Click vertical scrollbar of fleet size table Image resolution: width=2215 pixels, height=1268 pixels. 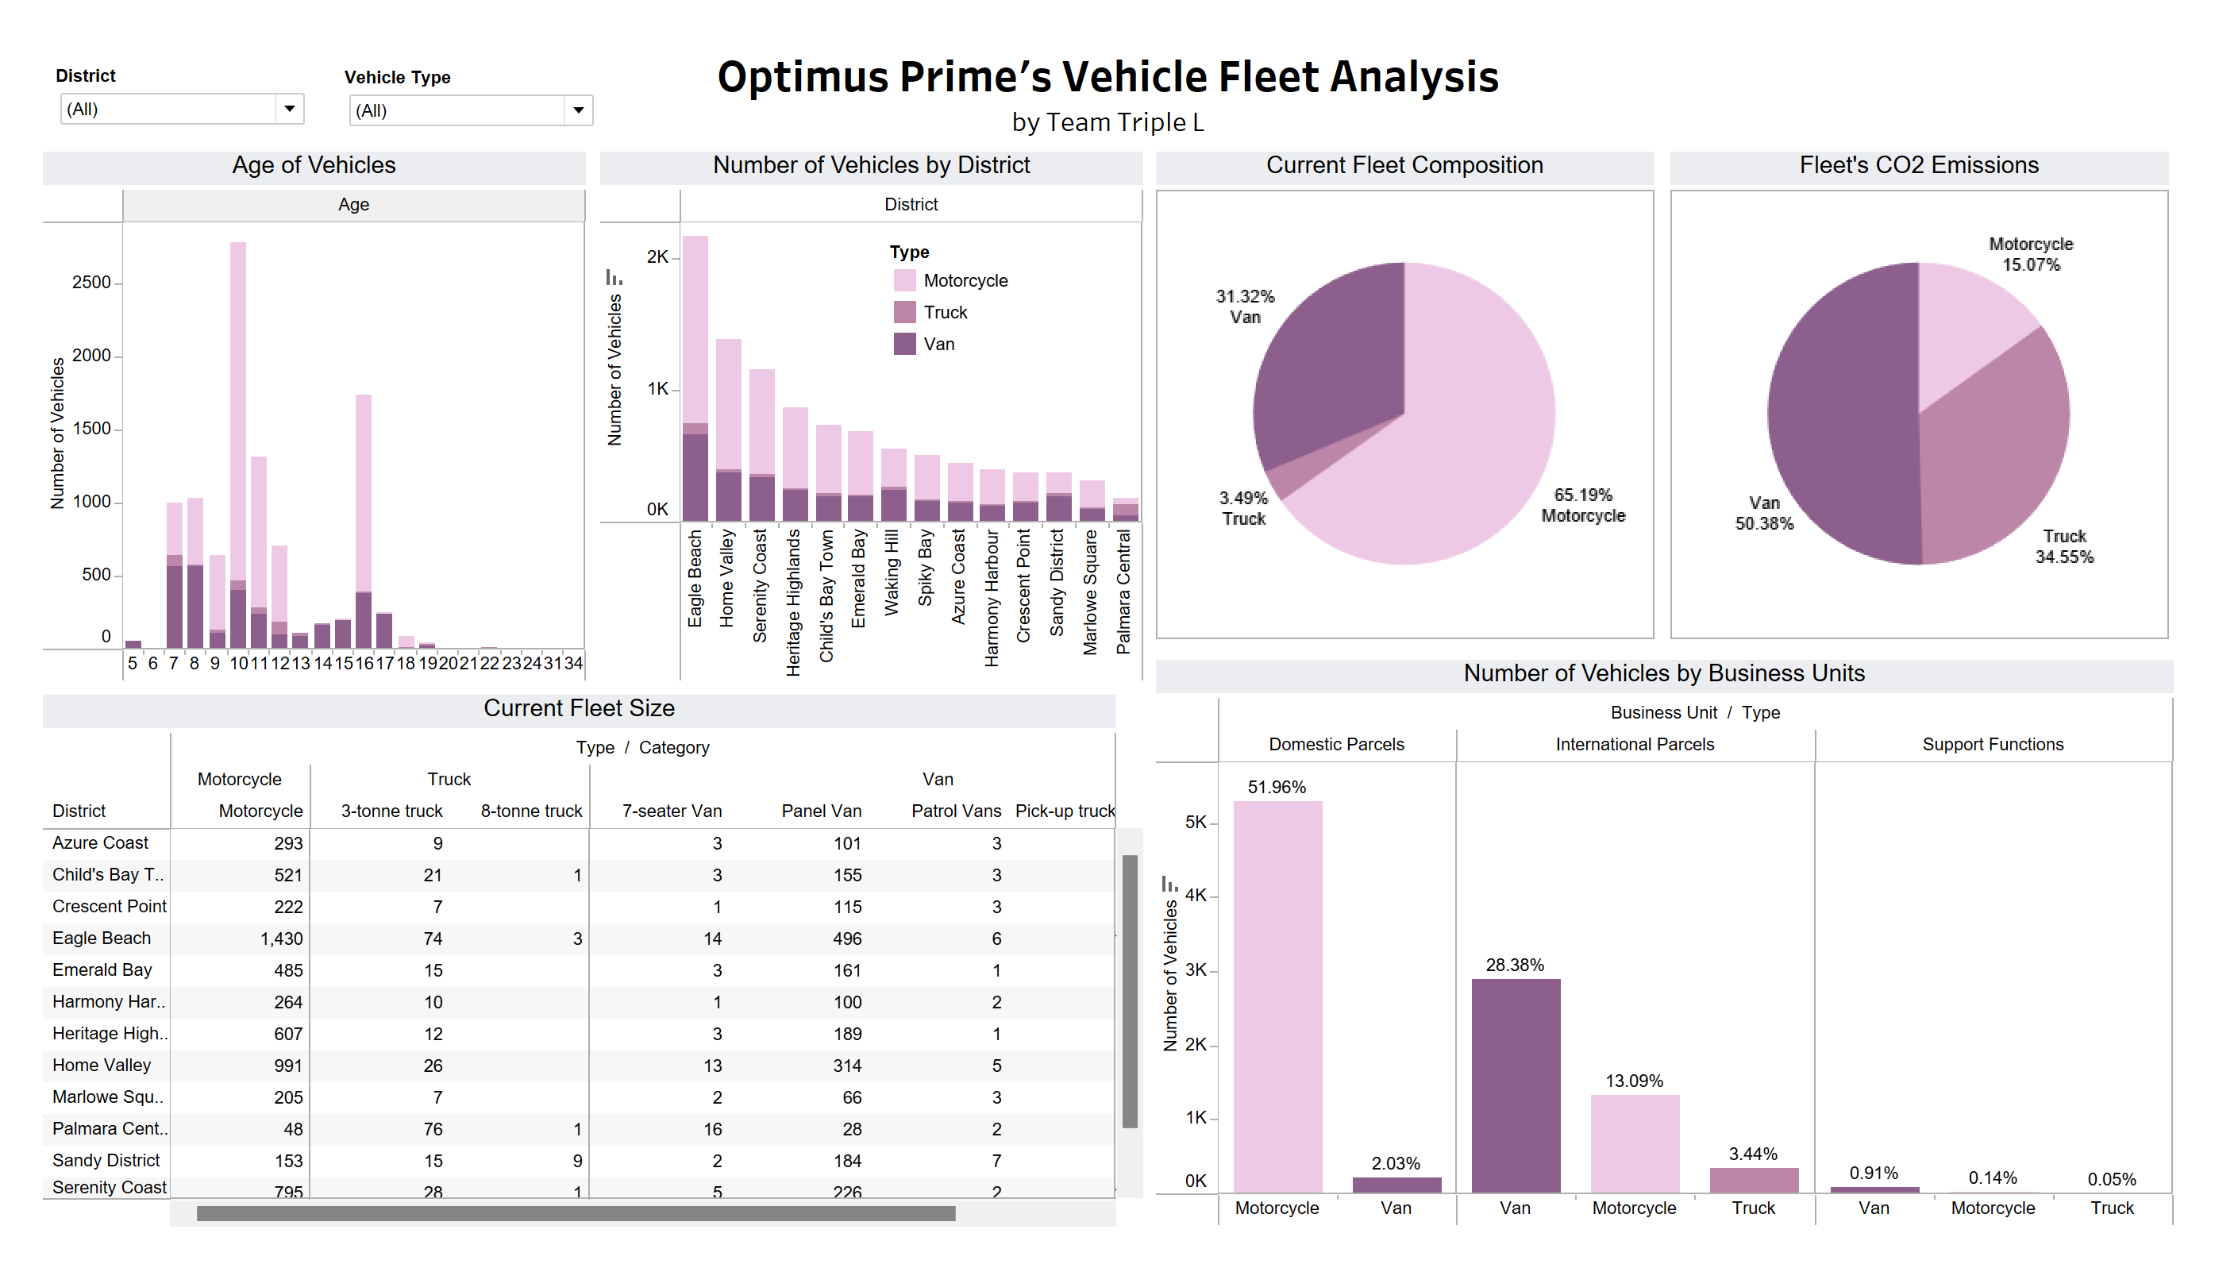1129,991
